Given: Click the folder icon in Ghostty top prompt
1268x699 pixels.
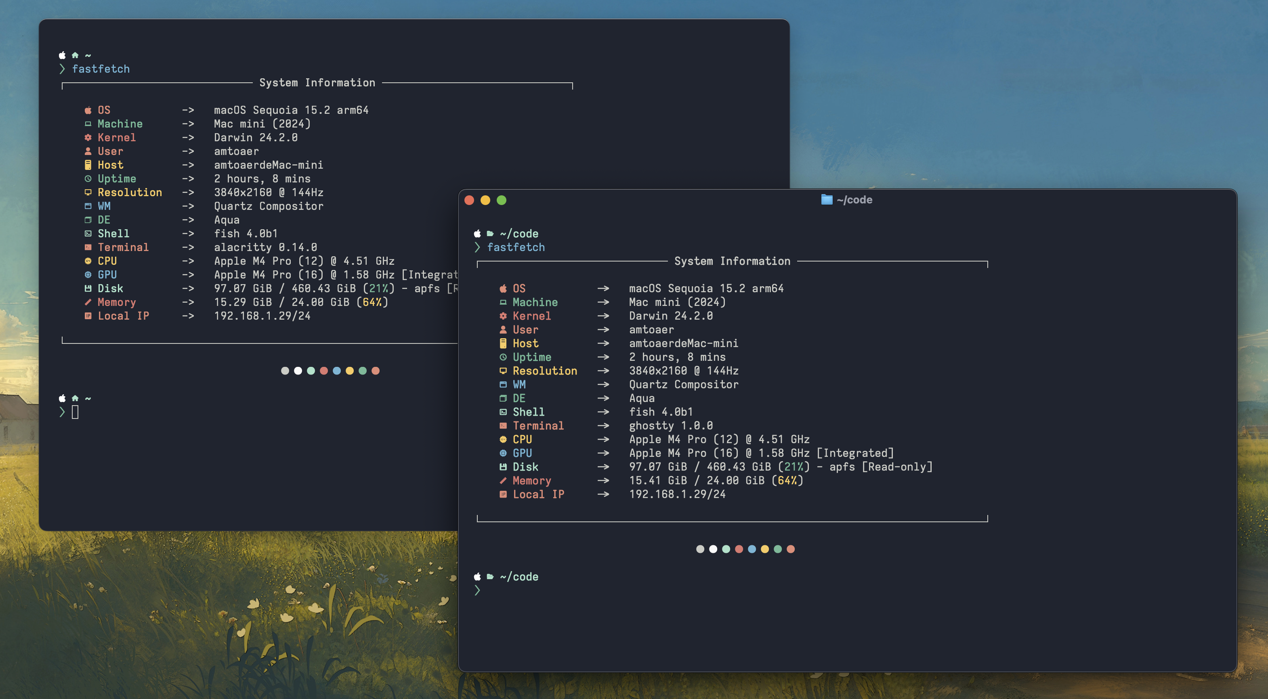Looking at the screenshot, I should coord(490,234).
